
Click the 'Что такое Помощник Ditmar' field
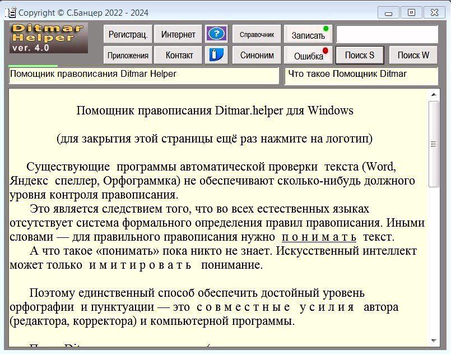[361, 75]
